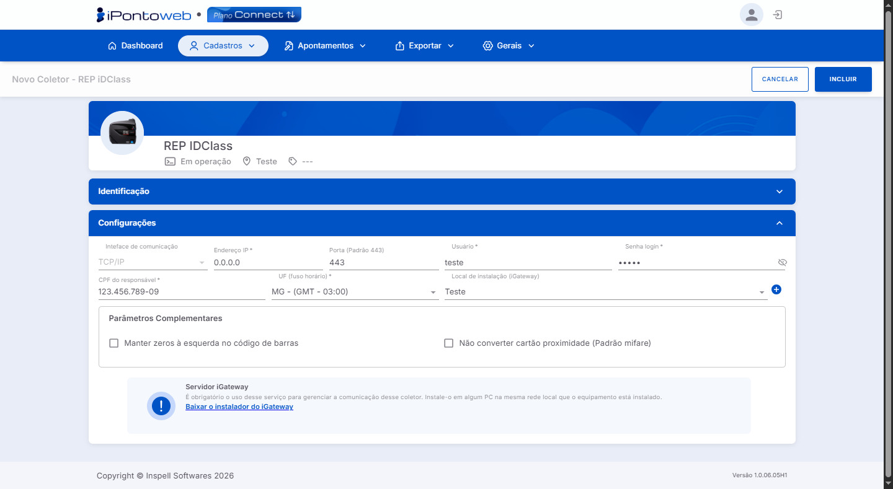Image resolution: width=893 pixels, height=489 pixels.
Task: Toggle password visibility eye icon
Action: click(782, 263)
